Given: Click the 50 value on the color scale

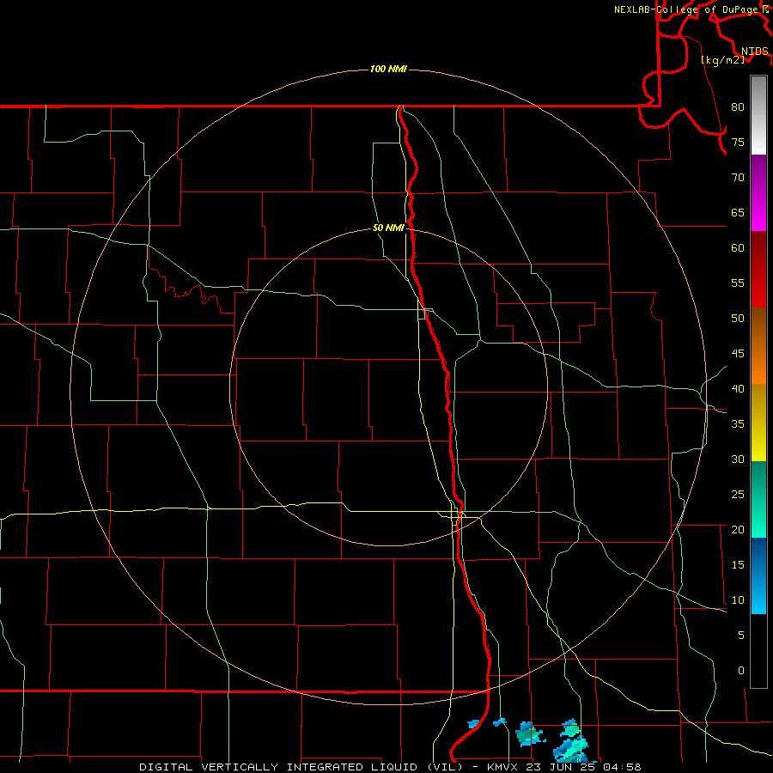Looking at the screenshot, I should pos(738,318).
